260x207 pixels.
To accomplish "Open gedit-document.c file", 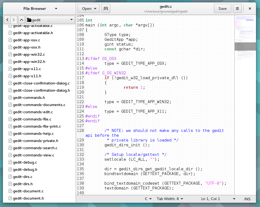I will [x=28, y=191].
